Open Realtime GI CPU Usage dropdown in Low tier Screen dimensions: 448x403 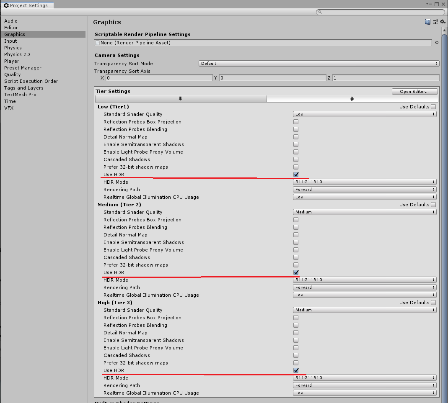[x=365, y=197]
